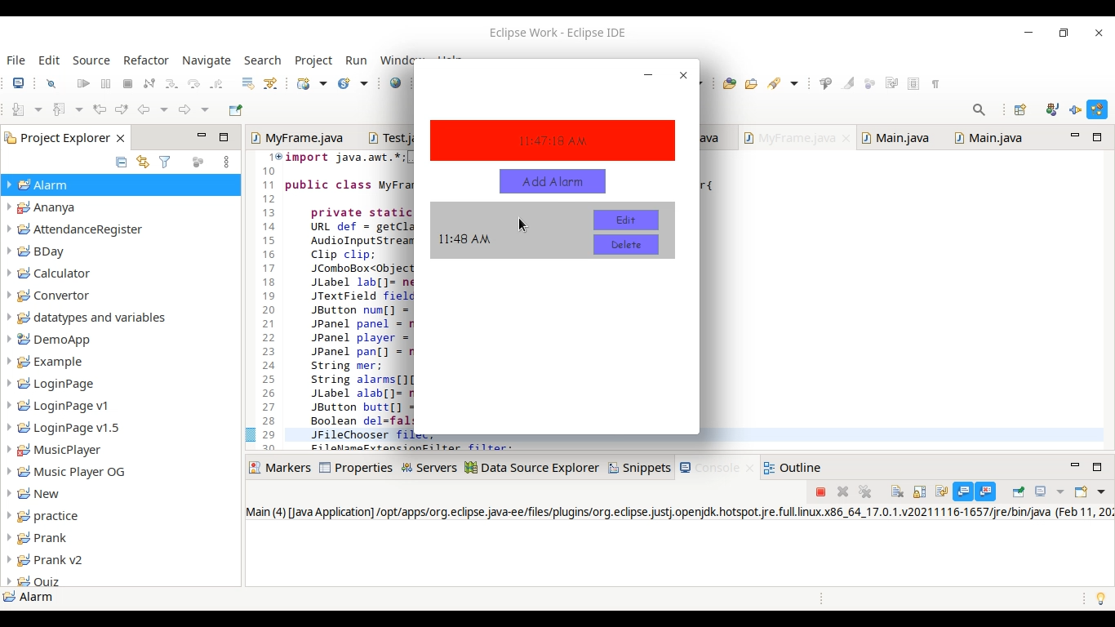The height and width of the screenshot is (627, 1115).
Task: Click the Search magnifying glass icon
Action: tap(979, 109)
